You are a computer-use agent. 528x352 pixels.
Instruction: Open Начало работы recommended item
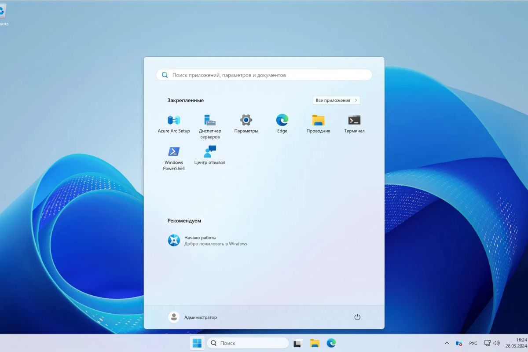208,240
